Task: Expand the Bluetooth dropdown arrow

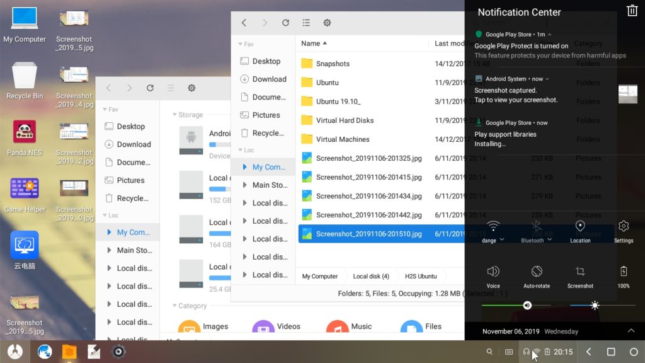Action: pos(549,240)
